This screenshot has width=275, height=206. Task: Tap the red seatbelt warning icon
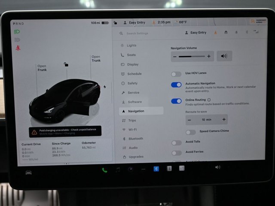click(18, 48)
